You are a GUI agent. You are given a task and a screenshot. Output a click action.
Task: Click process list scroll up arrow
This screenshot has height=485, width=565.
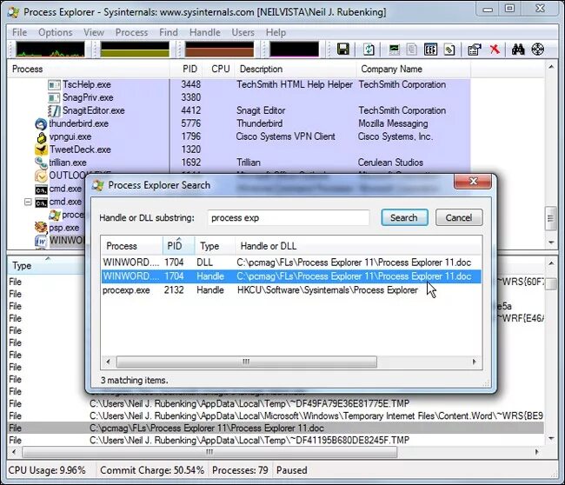[551, 67]
